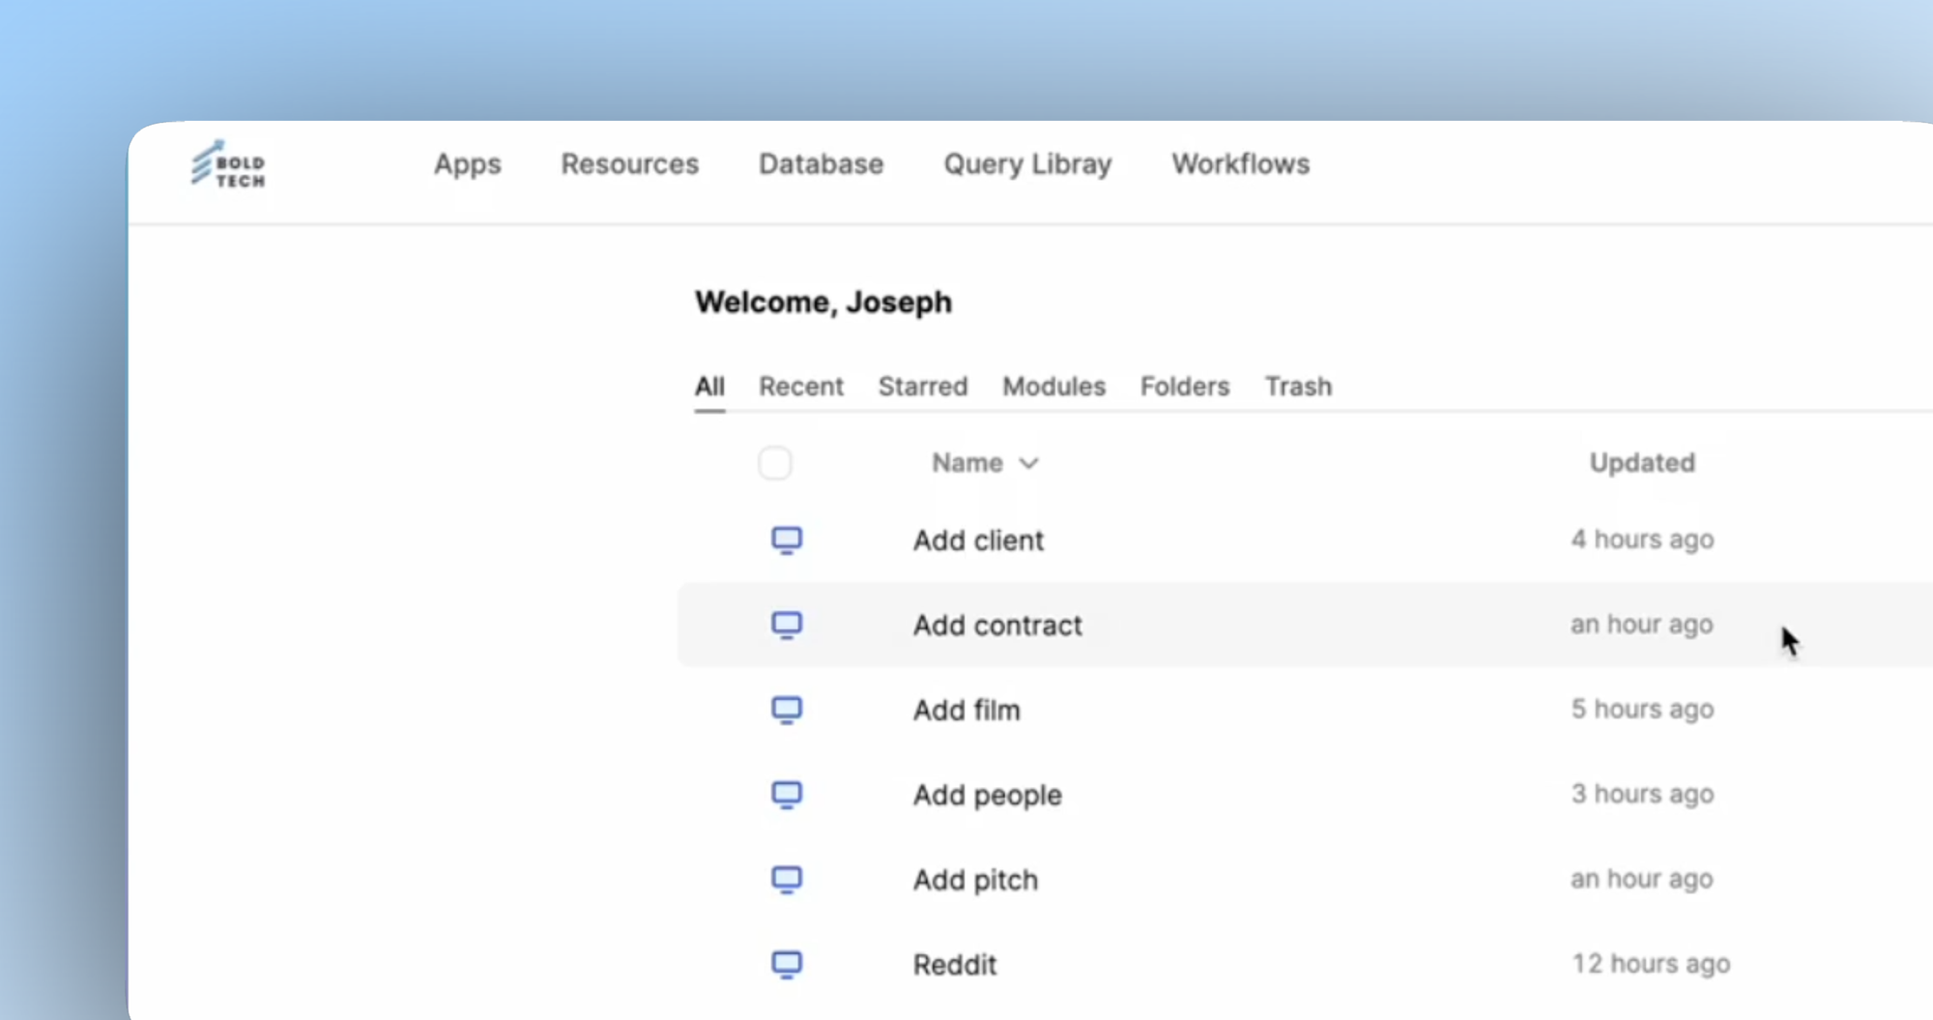The image size is (1933, 1020).
Task: Open the Add client app icon
Action: click(x=788, y=540)
